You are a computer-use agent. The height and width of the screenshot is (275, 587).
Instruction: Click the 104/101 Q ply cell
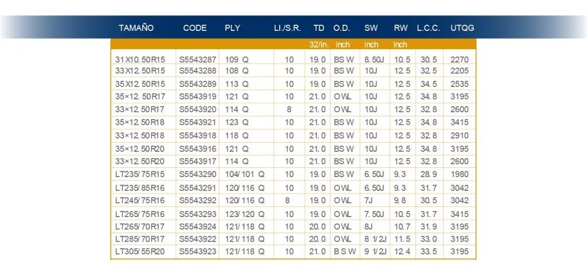(245, 173)
